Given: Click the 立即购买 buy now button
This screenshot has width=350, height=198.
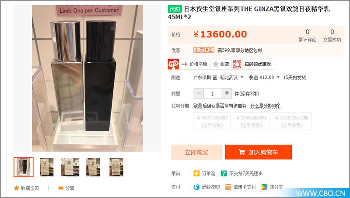Looking at the screenshot, I should click(x=196, y=152).
